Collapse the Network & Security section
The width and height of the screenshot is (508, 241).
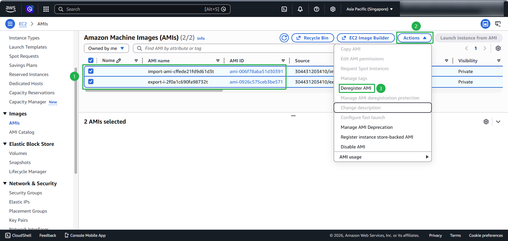click(x=5, y=184)
